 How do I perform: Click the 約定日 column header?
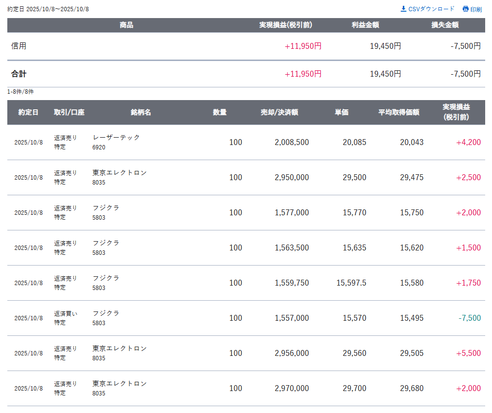(x=28, y=112)
